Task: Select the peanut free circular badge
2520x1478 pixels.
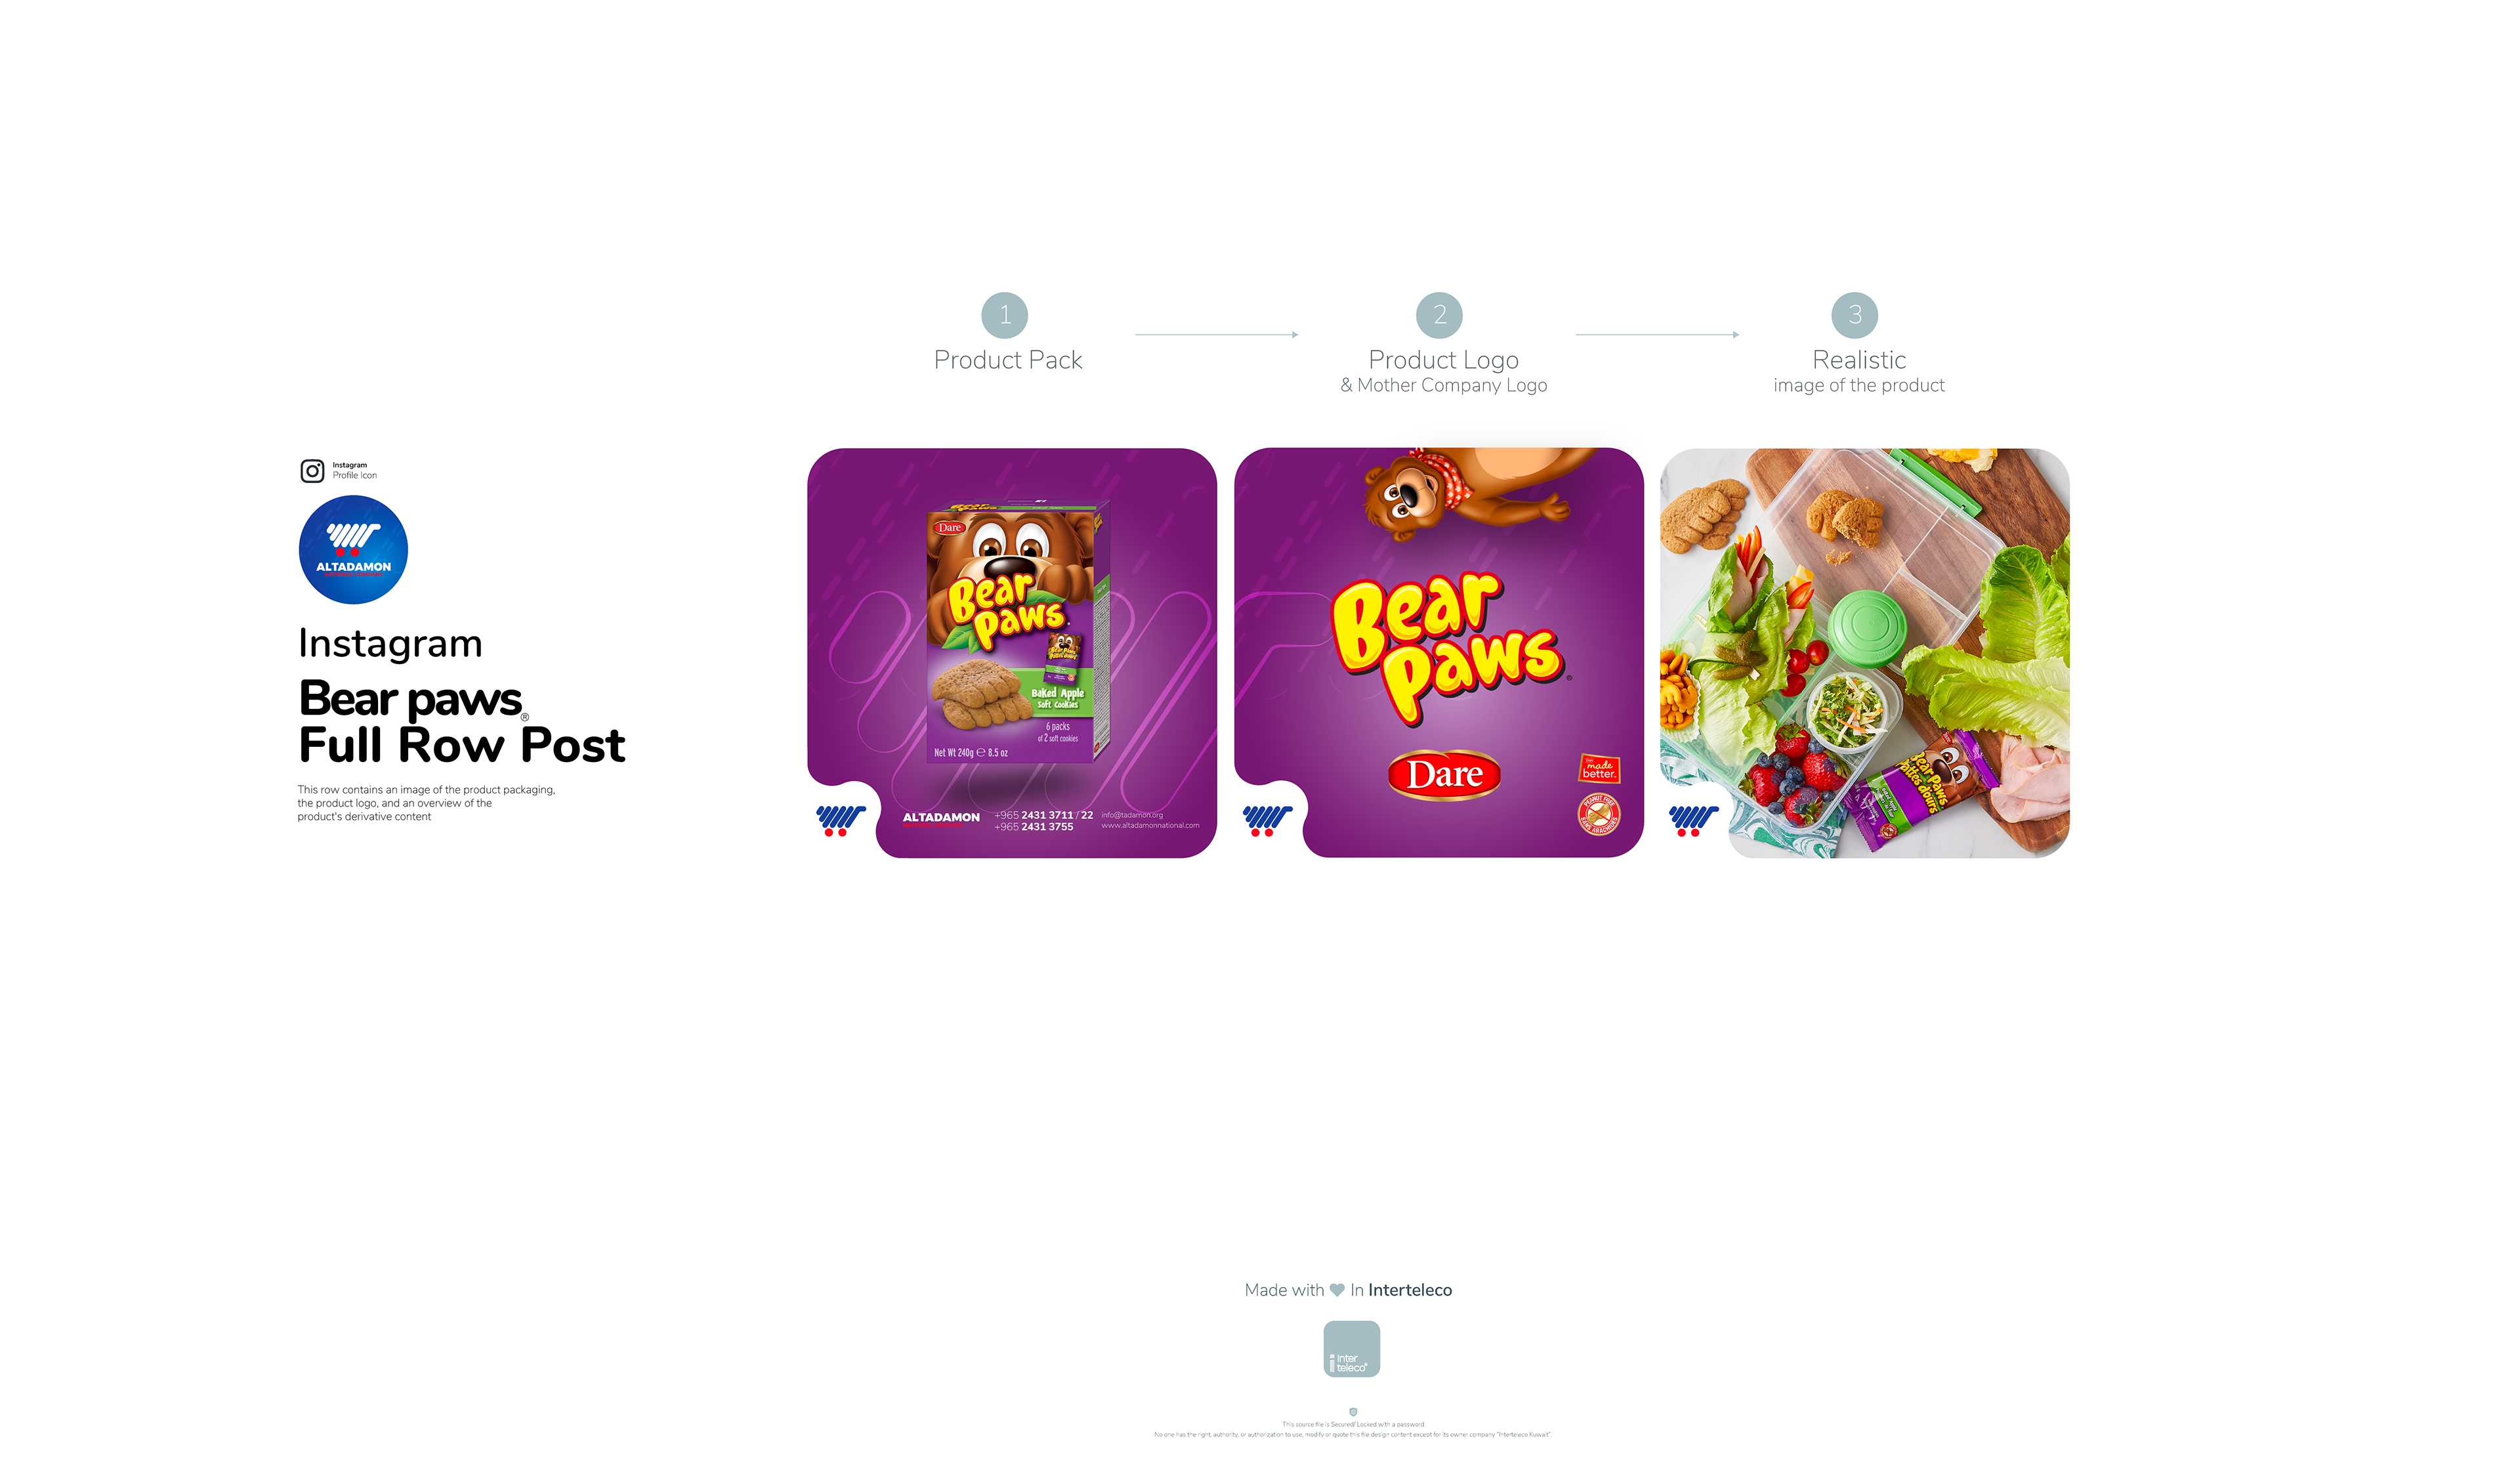Action: (1598, 814)
